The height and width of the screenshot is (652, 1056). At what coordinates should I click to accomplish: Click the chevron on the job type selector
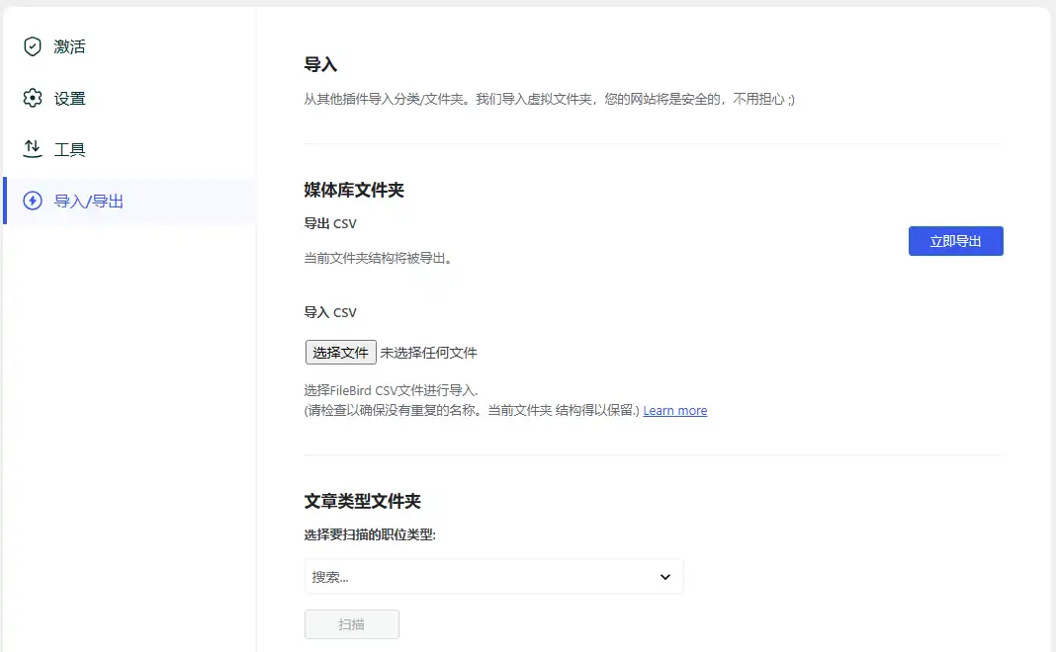(x=665, y=576)
